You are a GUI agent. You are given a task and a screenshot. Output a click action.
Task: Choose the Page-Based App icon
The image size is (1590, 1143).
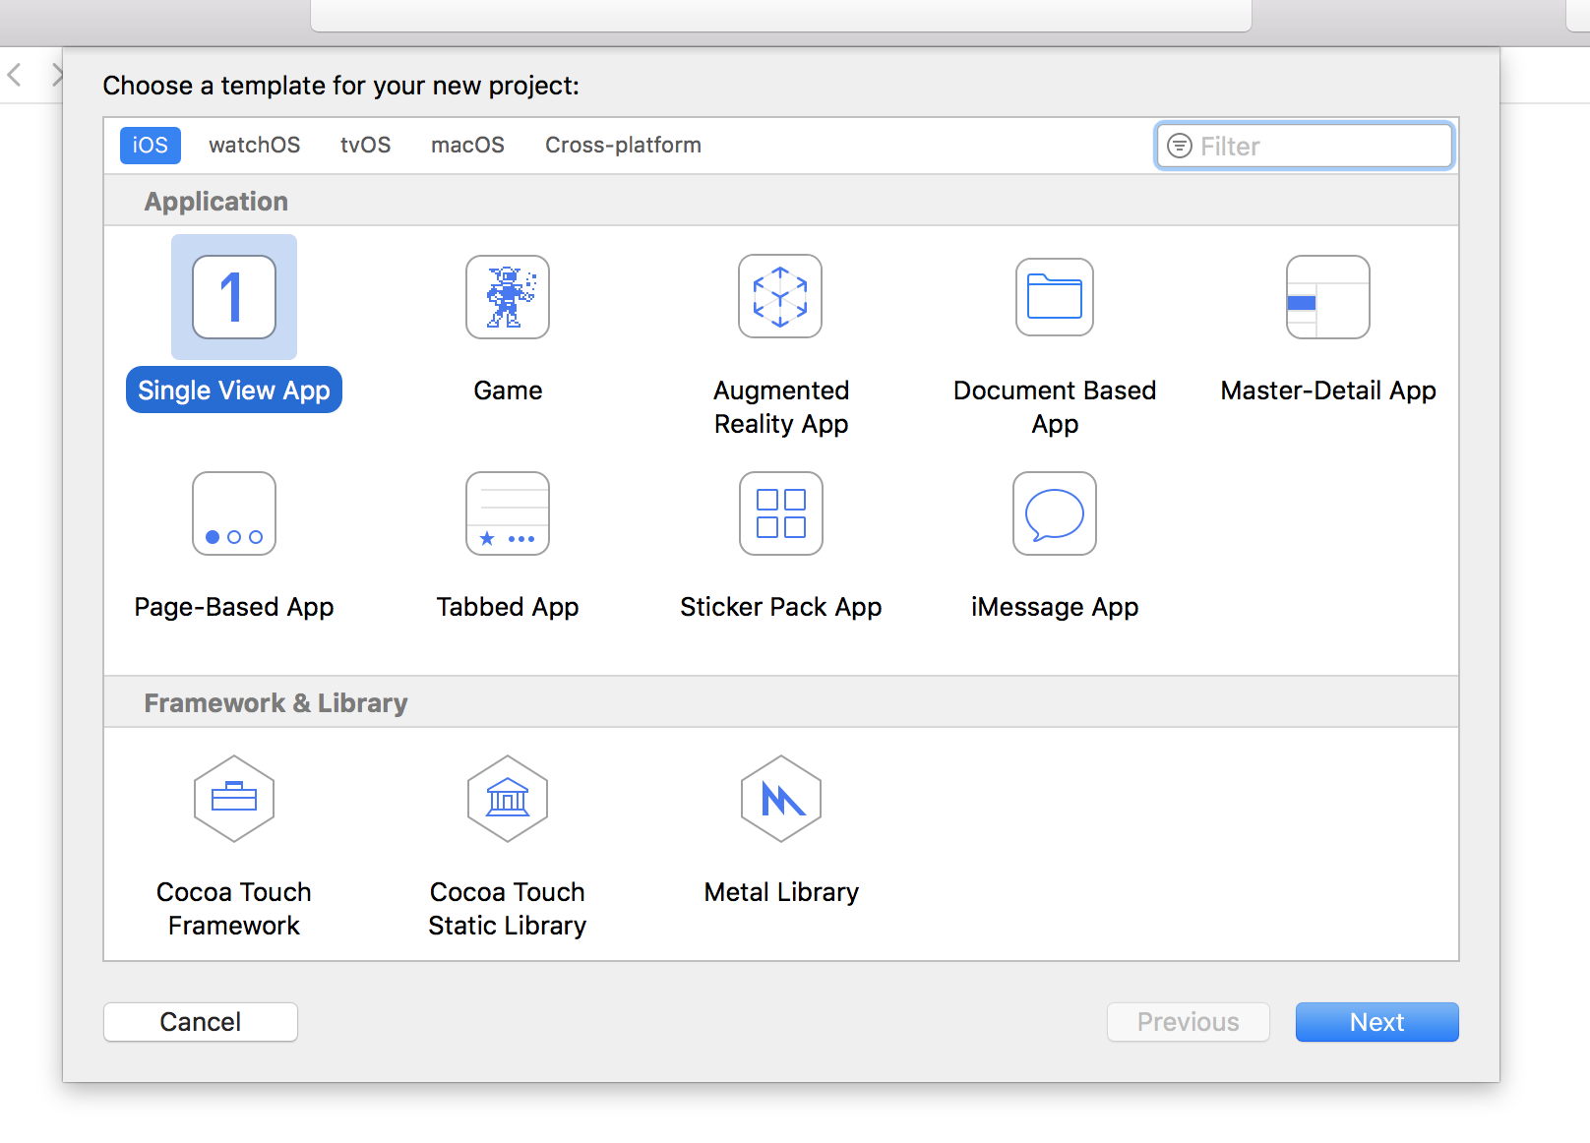click(234, 513)
